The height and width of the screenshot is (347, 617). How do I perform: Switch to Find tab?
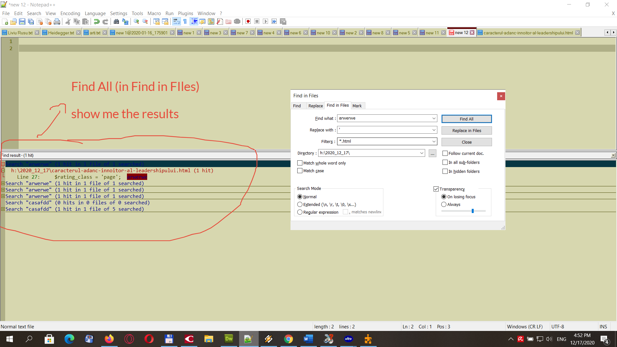[297, 105]
